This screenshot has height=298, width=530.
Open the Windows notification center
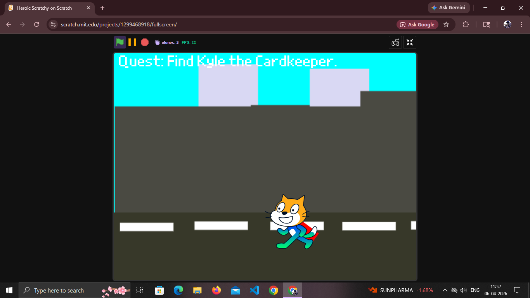(x=517, y=290)
